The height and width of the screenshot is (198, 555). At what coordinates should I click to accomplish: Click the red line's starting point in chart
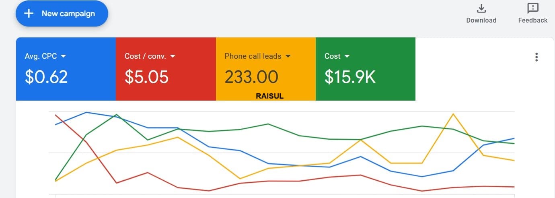coord(55,115)
